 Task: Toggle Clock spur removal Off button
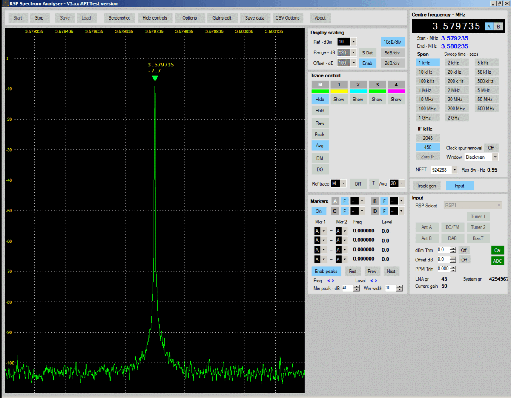[x=491, y=148]
